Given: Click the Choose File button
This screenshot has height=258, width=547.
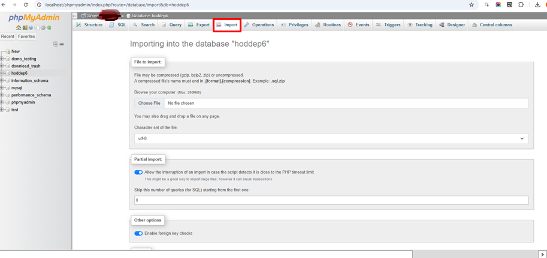Looking at the screenshot, I should click(x=149, y=103).
